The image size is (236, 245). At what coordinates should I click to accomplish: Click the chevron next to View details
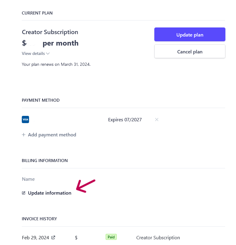[48, 54]
